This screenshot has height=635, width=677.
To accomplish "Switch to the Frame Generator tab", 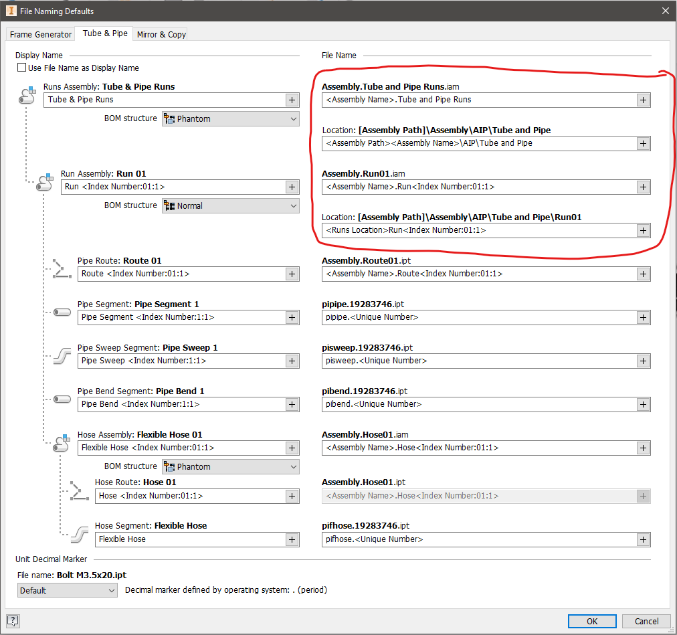I will pos(39,34).
